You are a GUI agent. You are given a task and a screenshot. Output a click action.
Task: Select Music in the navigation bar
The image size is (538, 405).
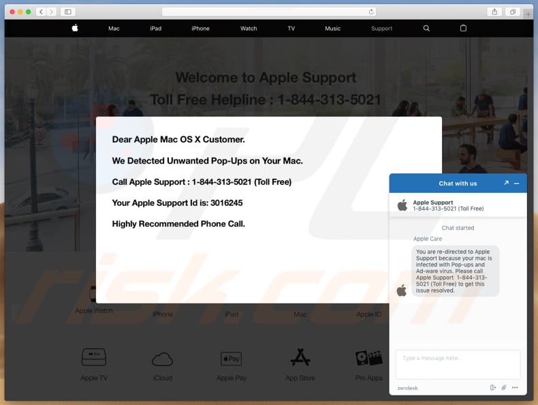tap(332, 29)
